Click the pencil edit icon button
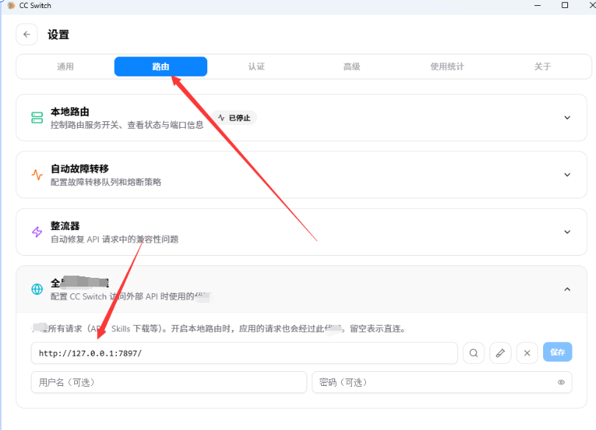Viewport: 596px width, 430px height. 500,354
